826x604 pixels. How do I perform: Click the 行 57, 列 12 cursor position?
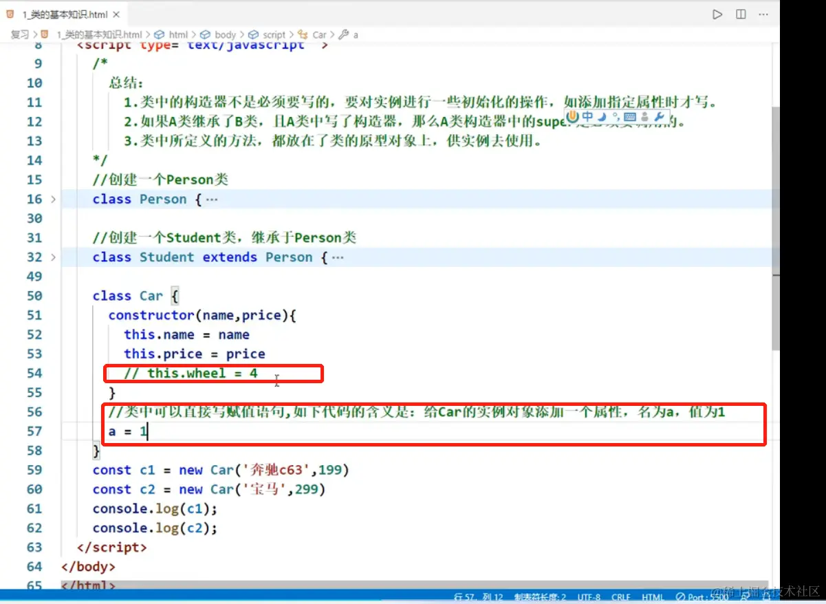[479, 596]
